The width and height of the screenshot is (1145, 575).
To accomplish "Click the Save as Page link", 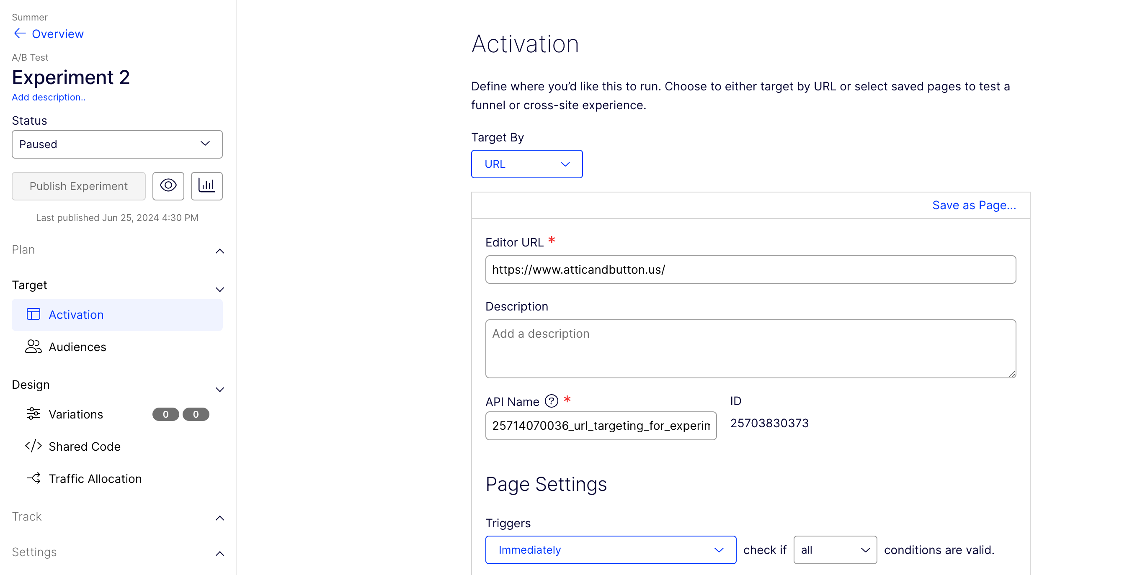I will click(973, 205).
